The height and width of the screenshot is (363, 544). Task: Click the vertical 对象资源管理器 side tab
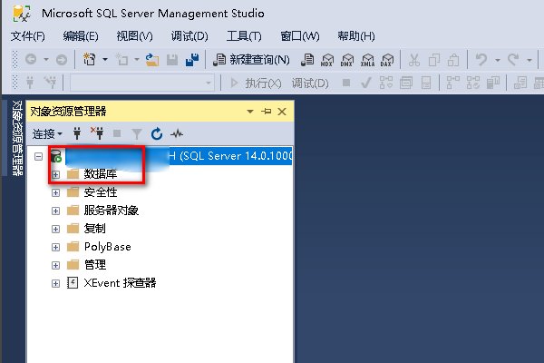click(x=17, y=138)
